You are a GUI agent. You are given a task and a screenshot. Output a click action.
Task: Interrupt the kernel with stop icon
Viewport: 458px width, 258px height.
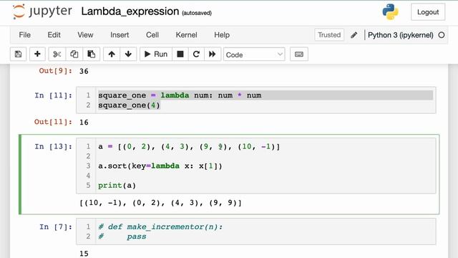pos(180,54)
